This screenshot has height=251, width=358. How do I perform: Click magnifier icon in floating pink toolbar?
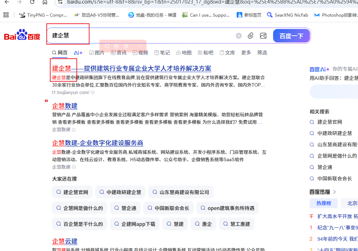107,46
